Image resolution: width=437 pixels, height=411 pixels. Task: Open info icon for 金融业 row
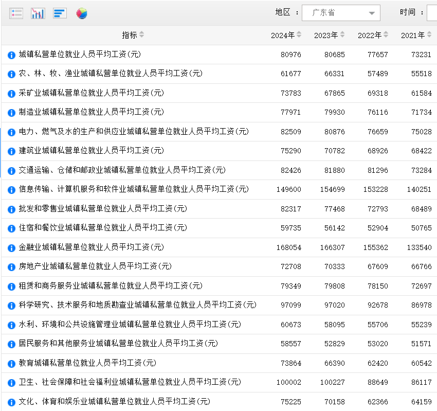tap(11, 248)
